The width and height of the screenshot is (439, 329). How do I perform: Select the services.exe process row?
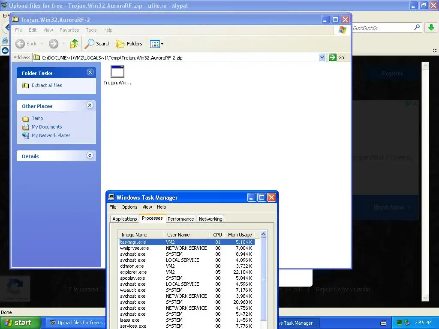coord(187,326)
